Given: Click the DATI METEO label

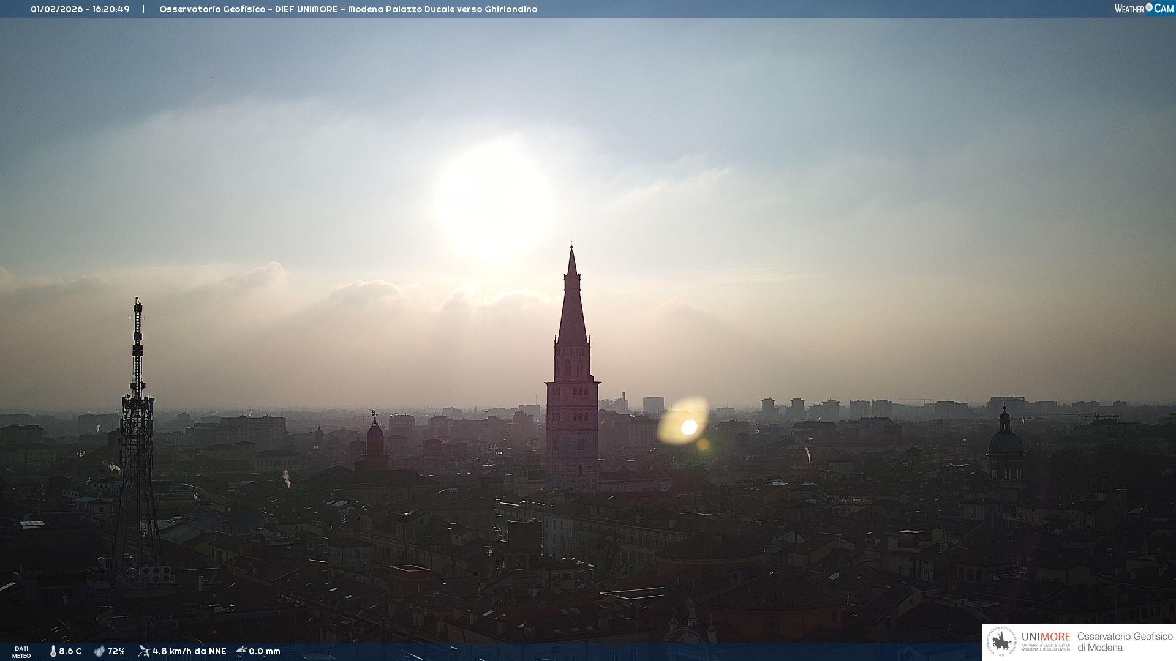Looking at the screenshot, I should pos(21,652).
